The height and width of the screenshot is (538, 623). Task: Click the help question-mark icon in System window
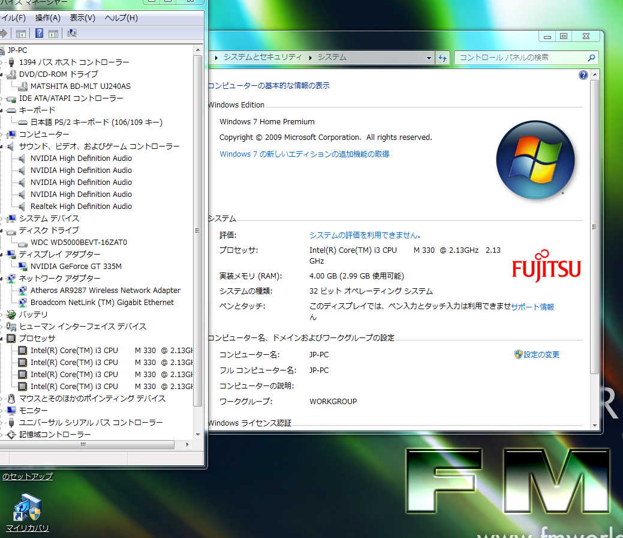[583, 75]
